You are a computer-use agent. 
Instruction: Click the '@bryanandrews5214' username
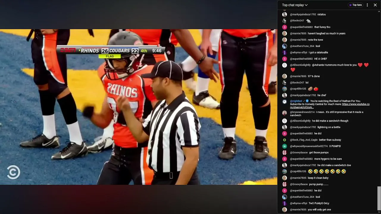tap(302, 112)
